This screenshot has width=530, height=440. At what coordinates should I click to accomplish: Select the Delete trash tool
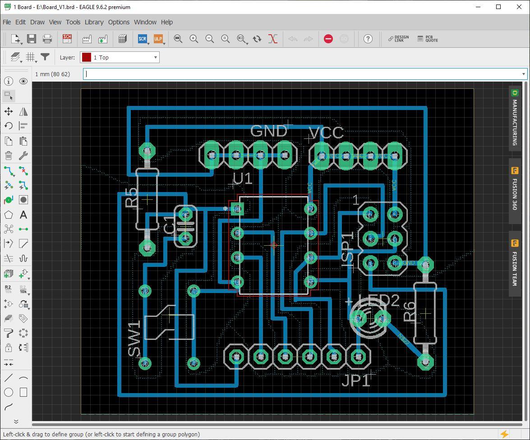(x=9, y=156)
